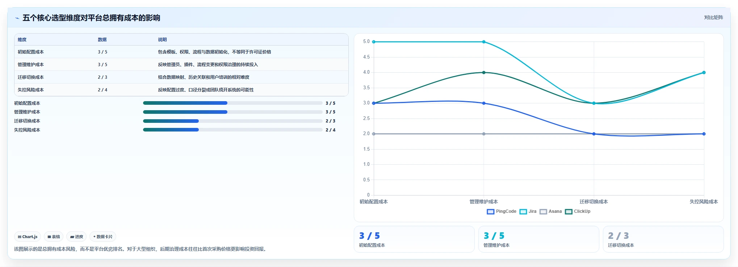Select the 进度 tag chip
The height and width of the screenshot is (267, 738).
(76, 237)
